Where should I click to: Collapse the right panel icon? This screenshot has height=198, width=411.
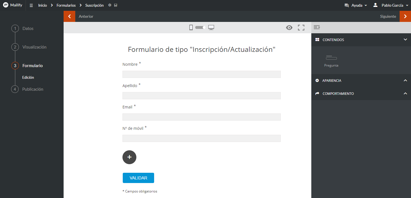tap(317, 27)
